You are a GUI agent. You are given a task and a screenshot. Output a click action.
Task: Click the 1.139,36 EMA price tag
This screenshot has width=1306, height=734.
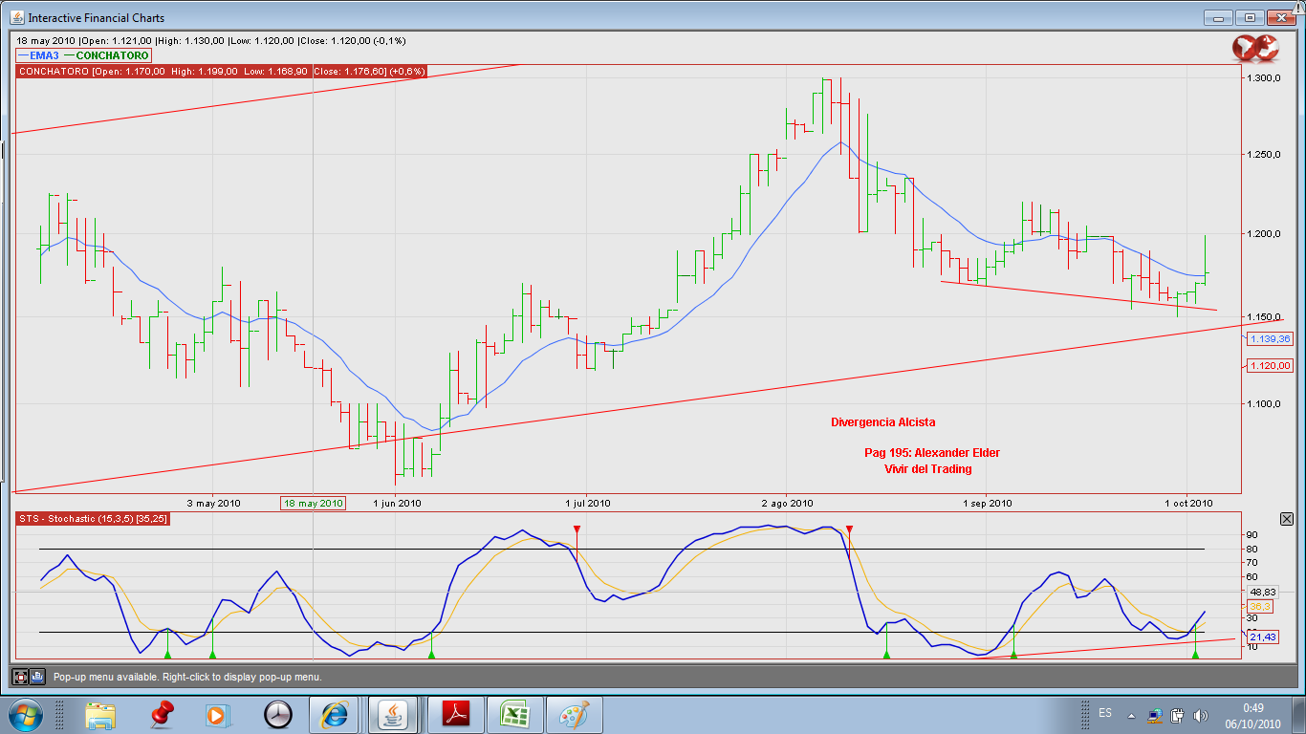tap(1270, 338)
